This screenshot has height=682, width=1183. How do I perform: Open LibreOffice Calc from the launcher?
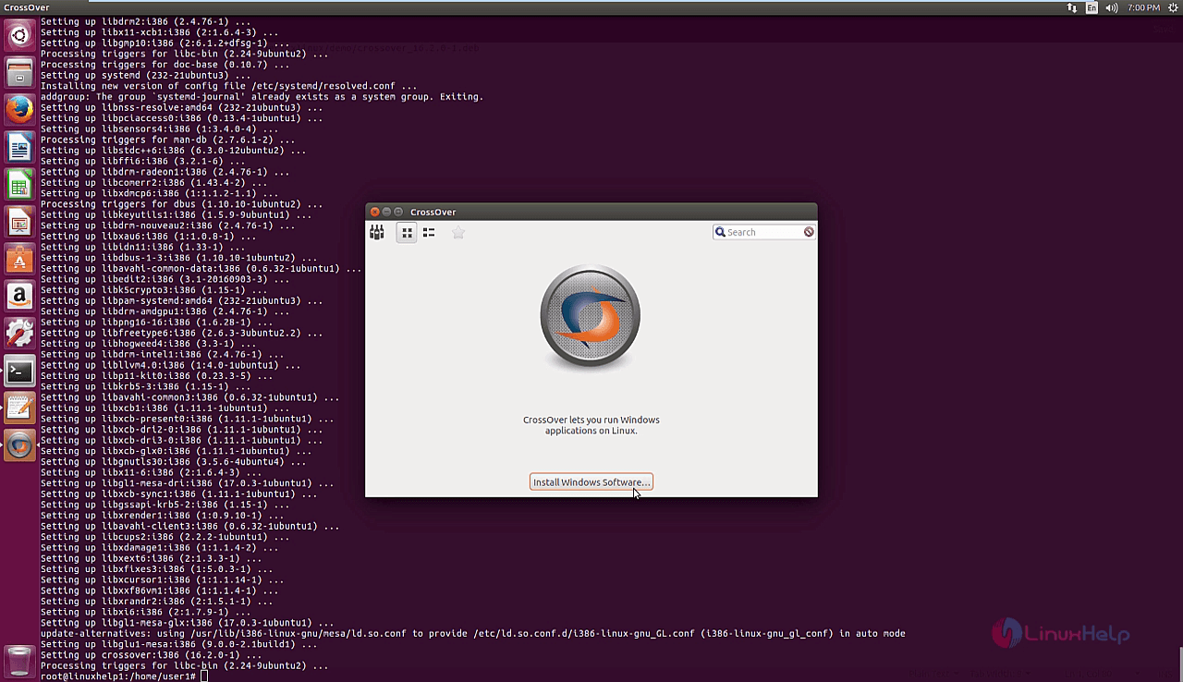[x=20, y=185]
